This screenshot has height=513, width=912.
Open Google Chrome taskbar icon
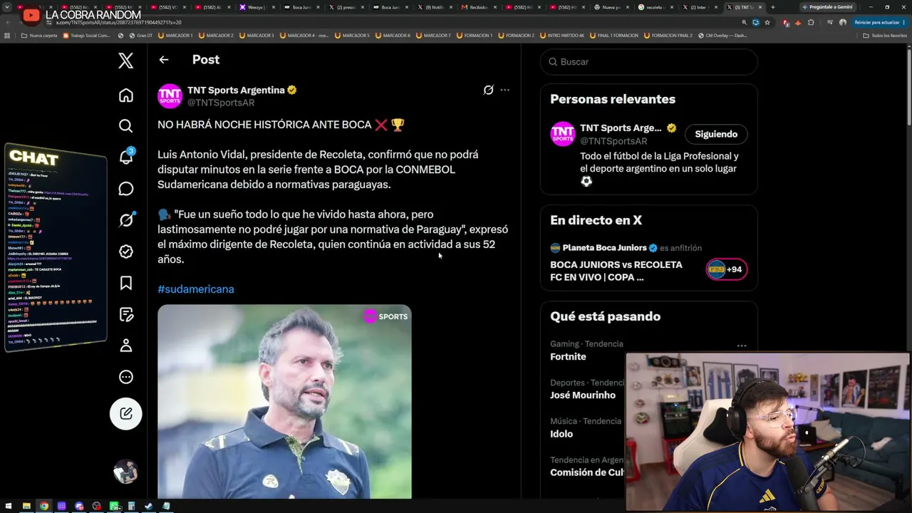[44, 507]
